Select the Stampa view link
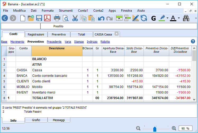This screenshot has height=133, width=198. (79, 42)
